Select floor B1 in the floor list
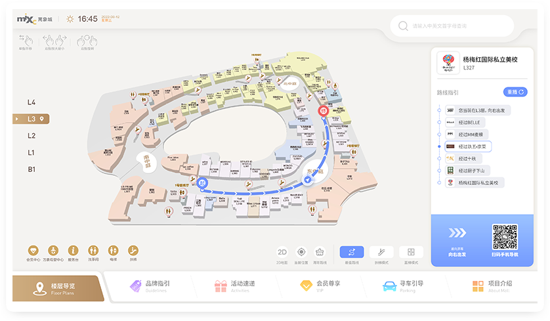The height and width of the screenshot is (321, 550). point(32,169)
